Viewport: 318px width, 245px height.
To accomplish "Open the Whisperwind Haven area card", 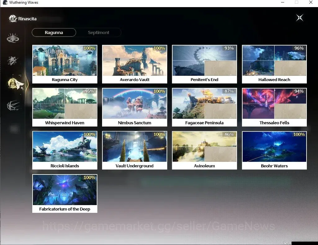I will (x=65, y=107).
